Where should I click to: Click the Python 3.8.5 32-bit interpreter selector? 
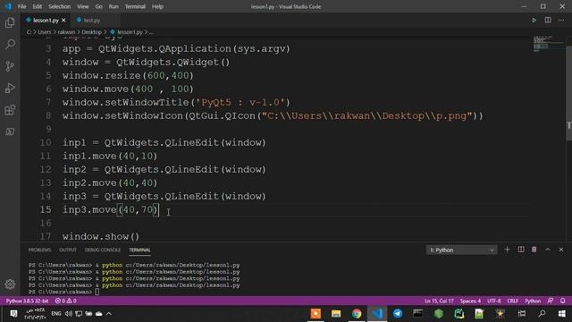pos(27,301)
